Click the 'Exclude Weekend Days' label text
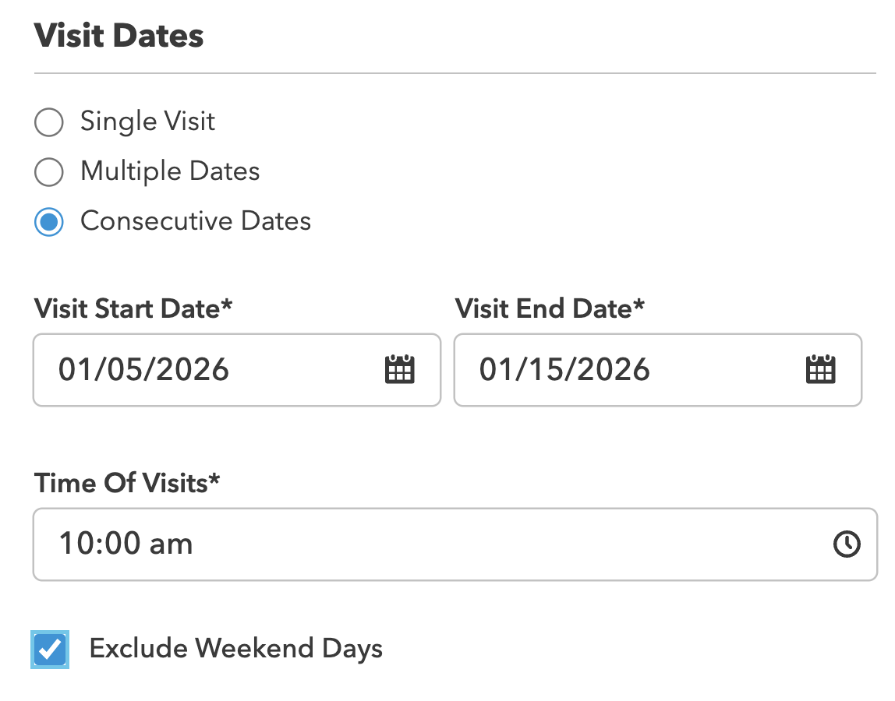 coord(235,649)
